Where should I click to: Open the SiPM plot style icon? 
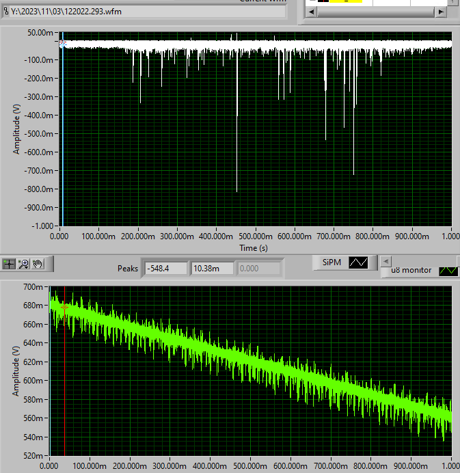click(x=358, y=262)
